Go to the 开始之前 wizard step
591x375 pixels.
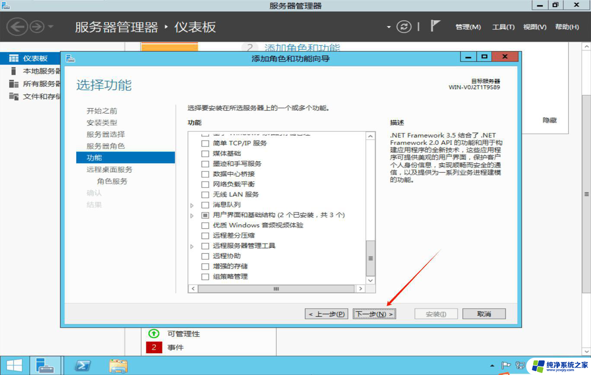[x=102, y=111]
